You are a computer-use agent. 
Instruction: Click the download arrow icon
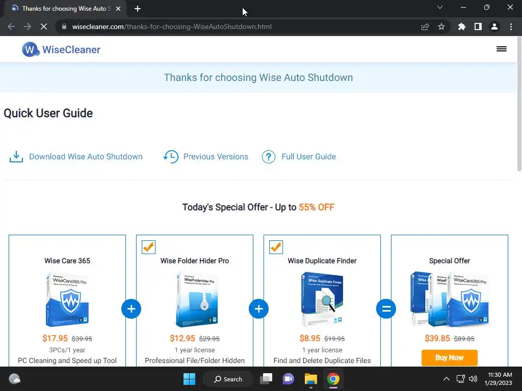click(16, 157)
